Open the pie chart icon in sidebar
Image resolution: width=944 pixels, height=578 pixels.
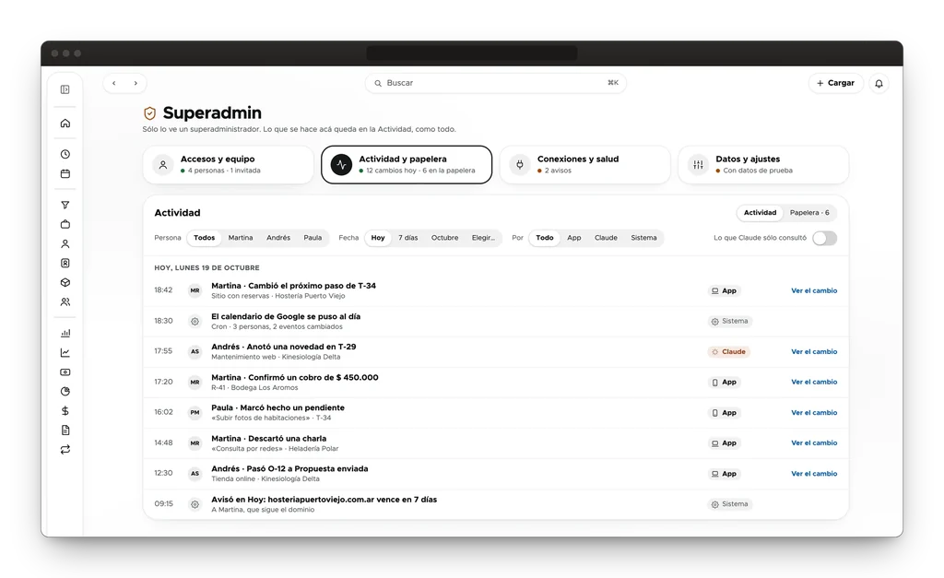click(65, 392)
